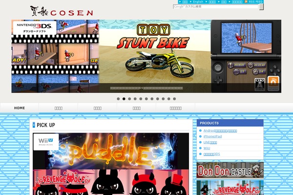This screenshot has width=293, height=195.
Task: Open the Toy Stunt Bike slide
Action: [x=146, y=56]
